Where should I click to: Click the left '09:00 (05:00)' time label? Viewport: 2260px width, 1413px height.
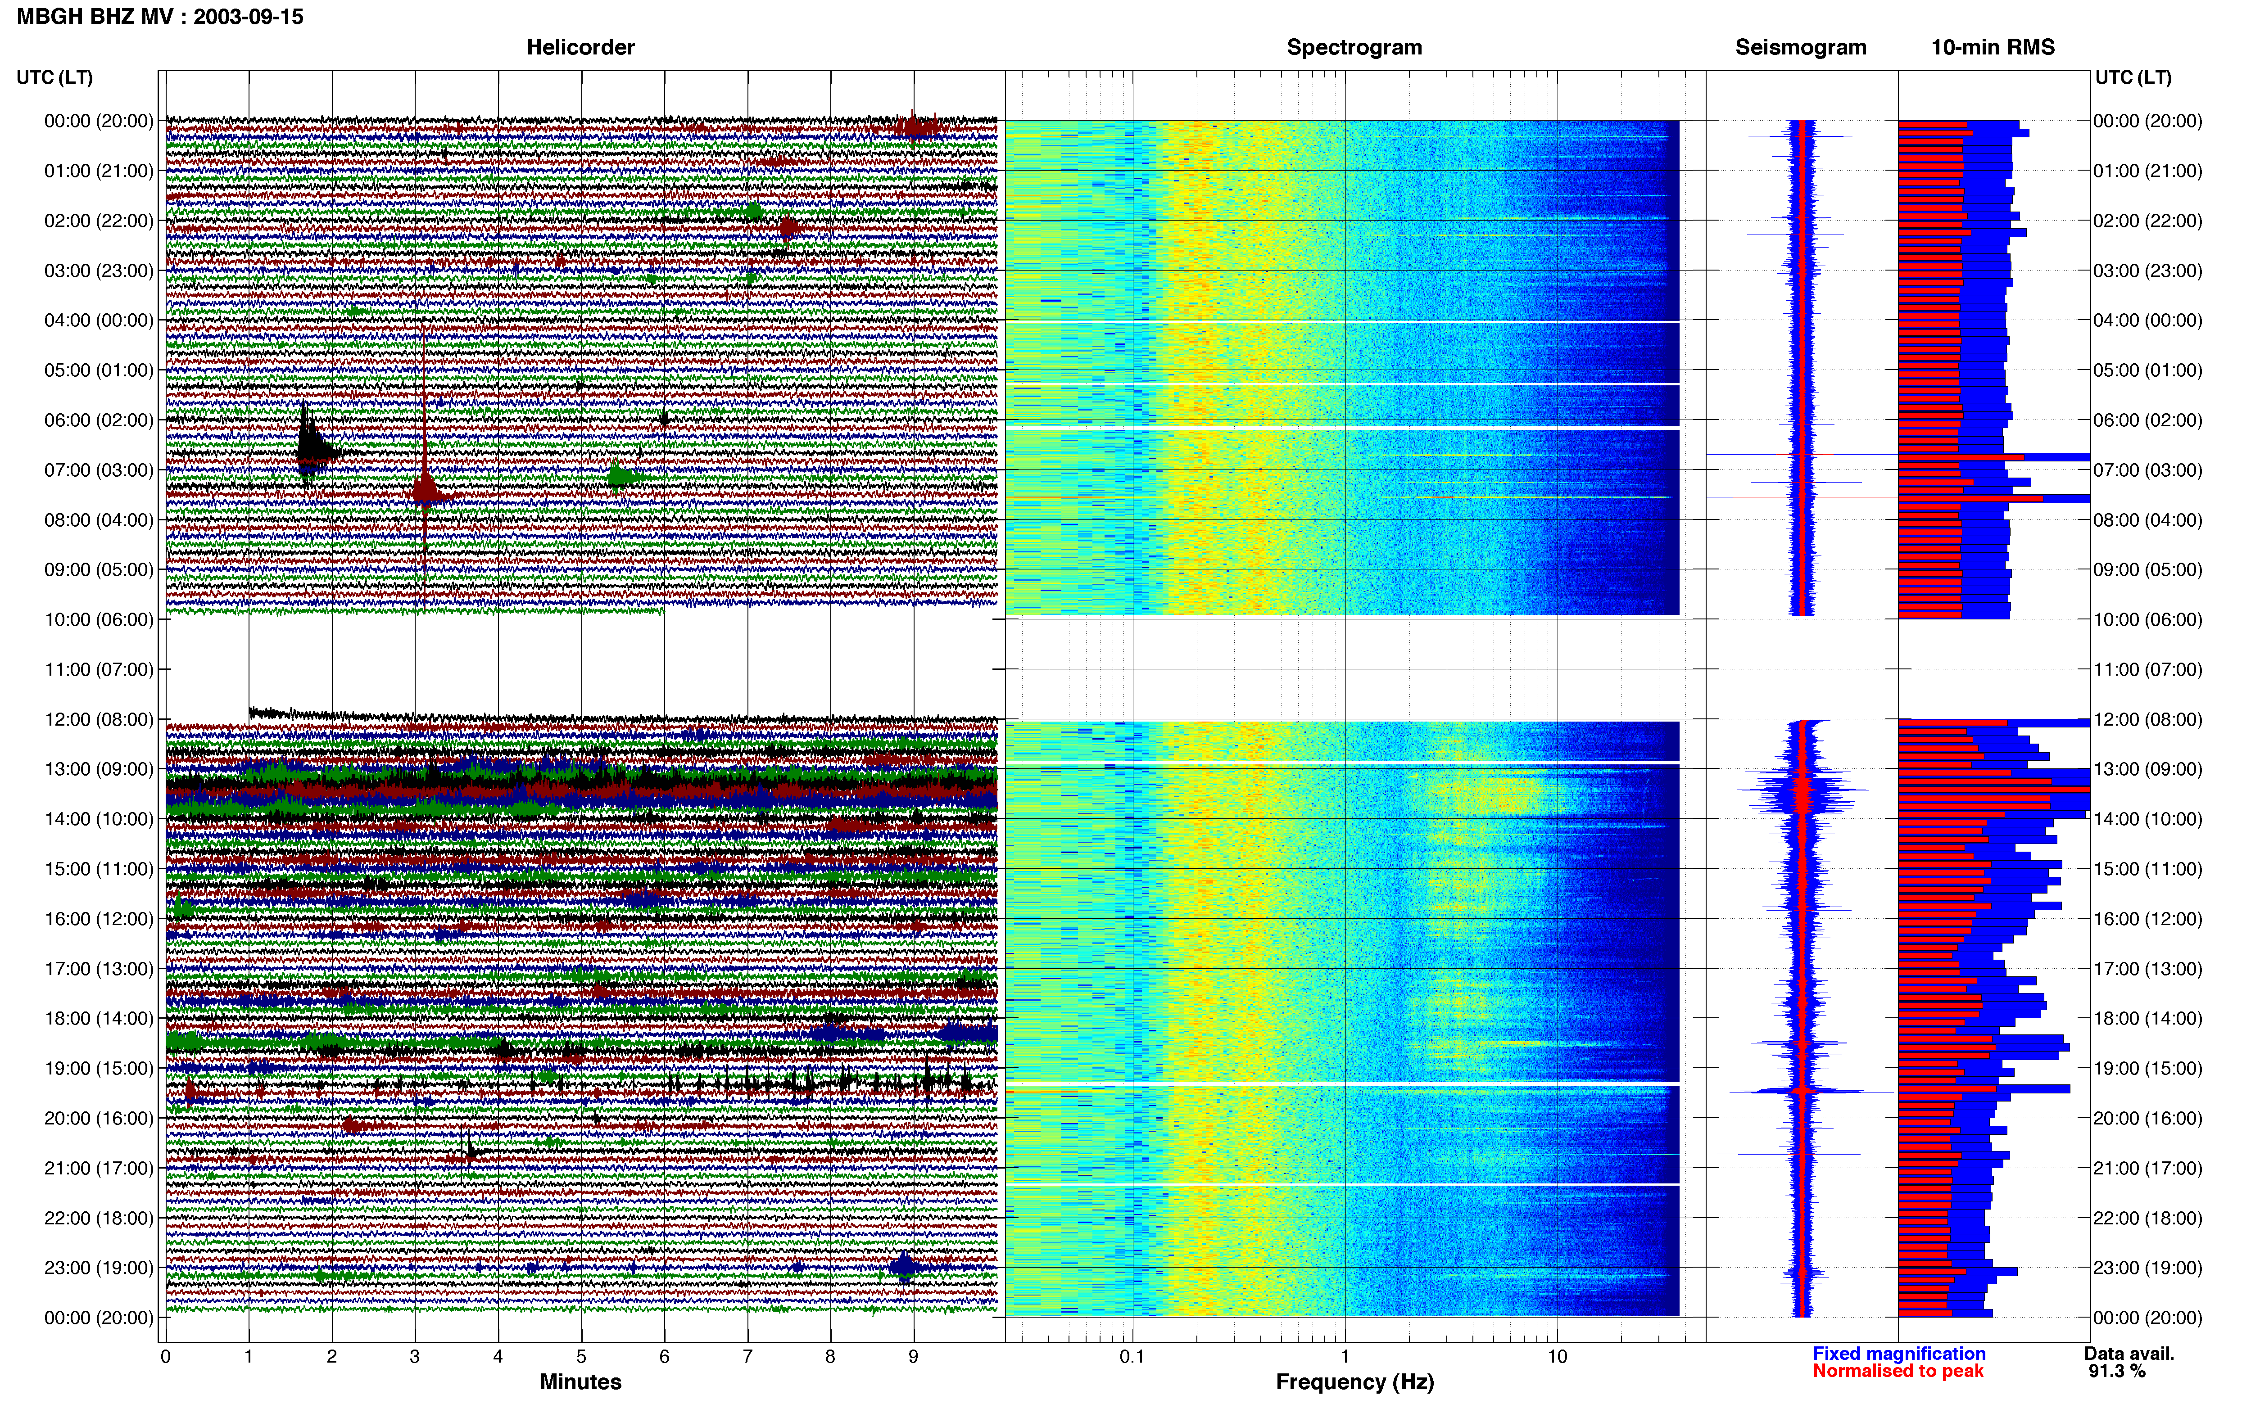99,569
